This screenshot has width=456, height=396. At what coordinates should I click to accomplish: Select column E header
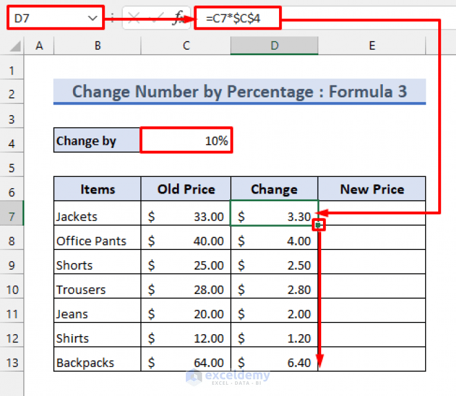372,46
